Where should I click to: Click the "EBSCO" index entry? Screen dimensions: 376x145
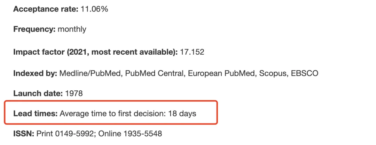[304, 73]
